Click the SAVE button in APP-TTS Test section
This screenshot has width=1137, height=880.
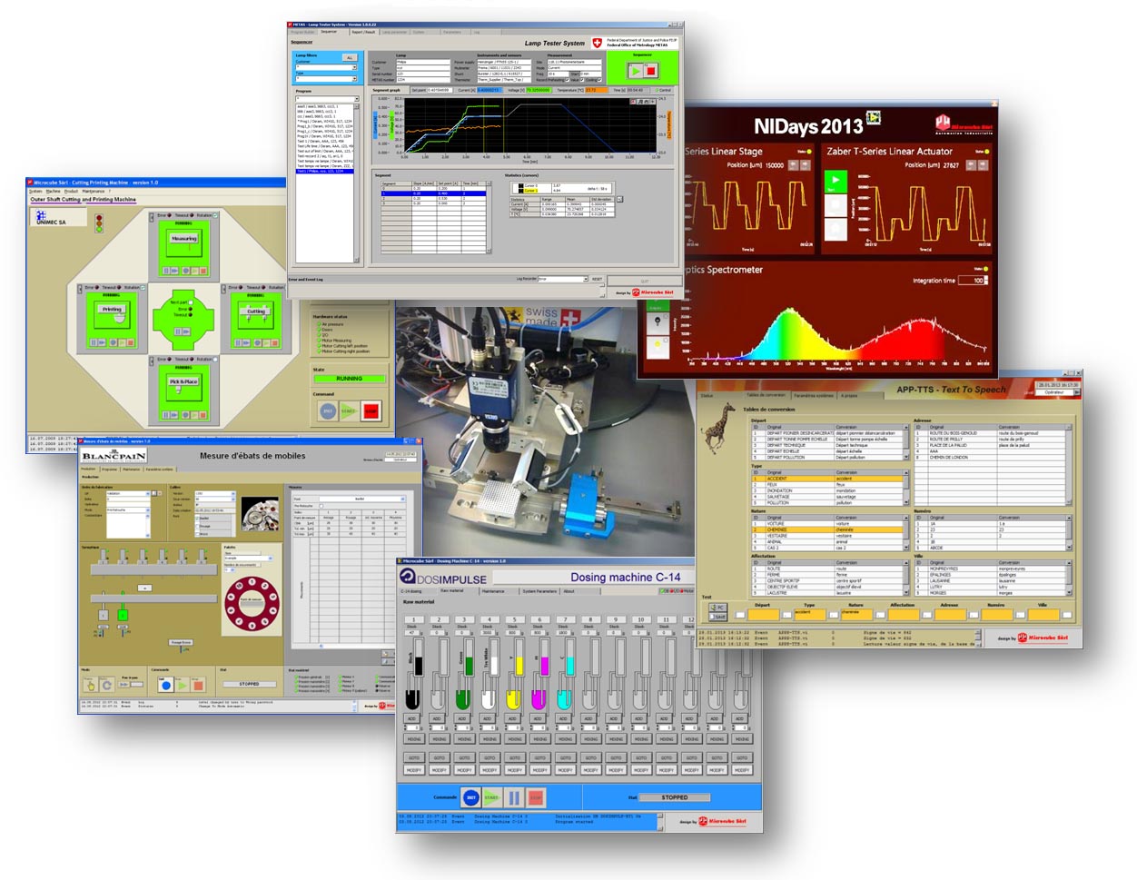717,617
